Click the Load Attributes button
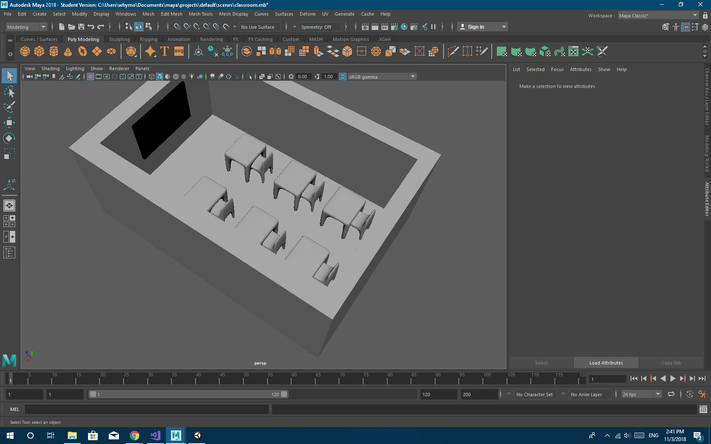Viewport: 711px width, 444px height. click(606, 363)
